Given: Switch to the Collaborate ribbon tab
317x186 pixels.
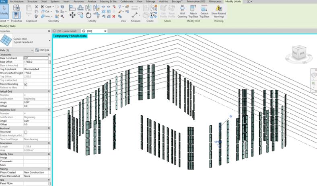Looking at the screenshot, I should 127,2.
